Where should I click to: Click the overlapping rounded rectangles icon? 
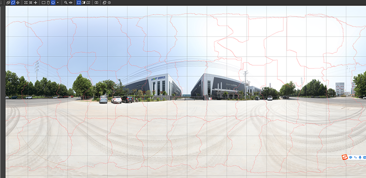(97, 3)
